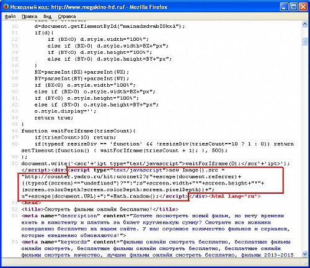This screenshot has width=310, height=268.
Task: Click line 'function waitForIframe(triesCount){'
Action: coord(79,131)
